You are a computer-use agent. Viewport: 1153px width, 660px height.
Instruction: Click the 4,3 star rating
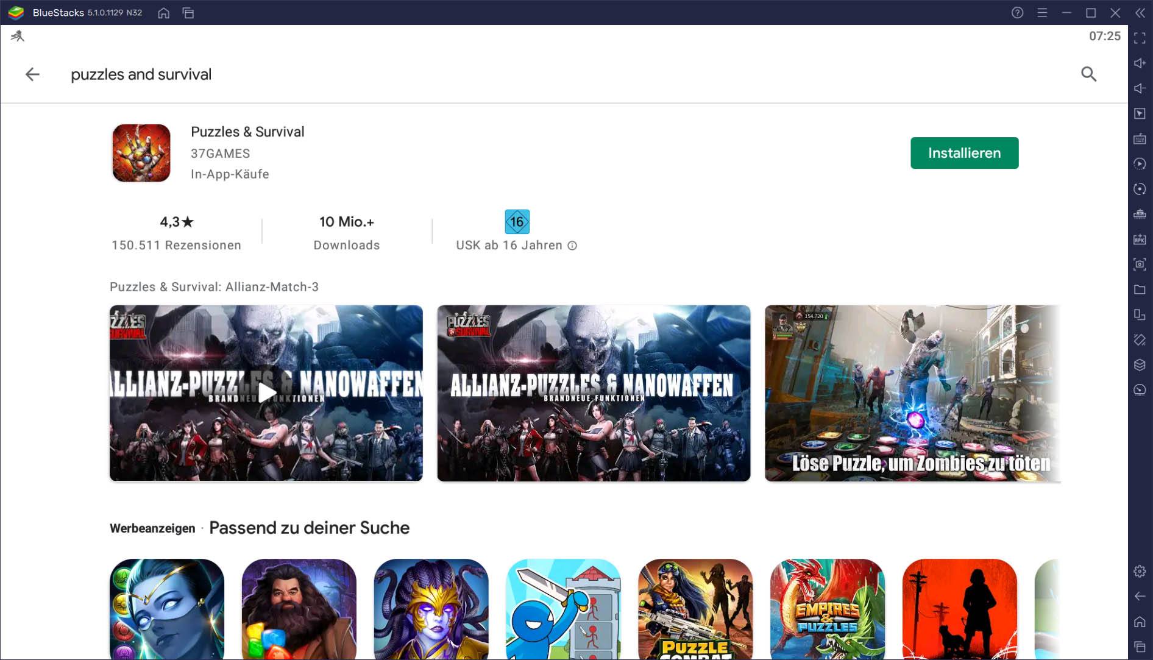(177, 222)
